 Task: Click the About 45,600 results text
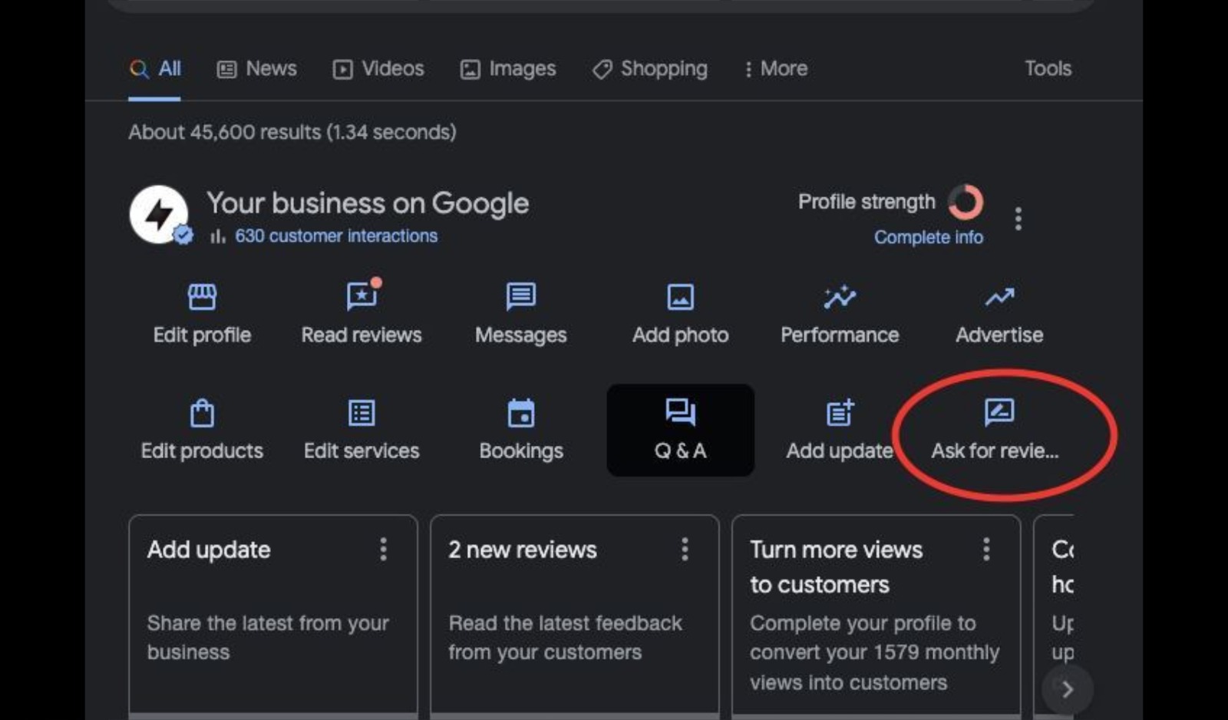point(292,132)
